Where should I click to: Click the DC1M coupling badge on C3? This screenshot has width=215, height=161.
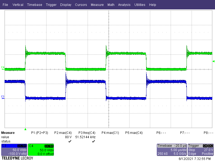coord(22,146)
